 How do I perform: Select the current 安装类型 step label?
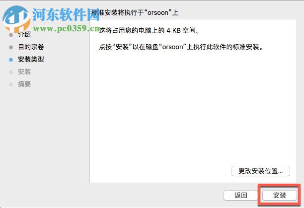[31, 59]
